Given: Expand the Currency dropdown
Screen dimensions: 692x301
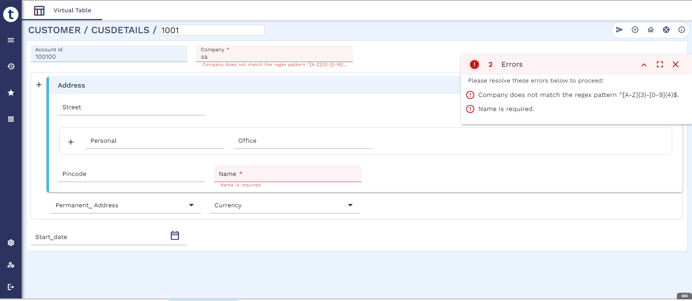Looking at the screenshot, I should 350,205.
